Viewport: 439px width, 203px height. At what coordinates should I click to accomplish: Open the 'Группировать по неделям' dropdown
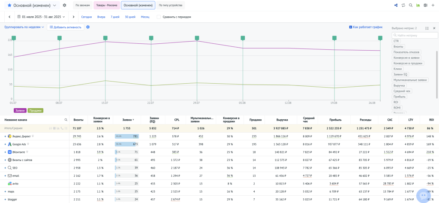pyautogui.click(x=24, y=27)
